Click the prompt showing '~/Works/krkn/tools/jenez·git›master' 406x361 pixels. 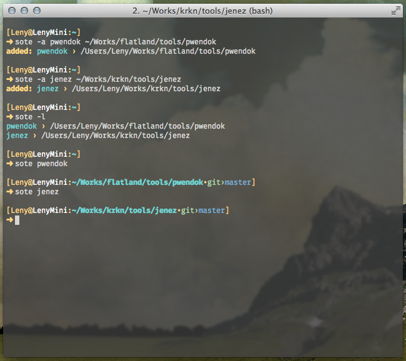[x=117, y=210]
